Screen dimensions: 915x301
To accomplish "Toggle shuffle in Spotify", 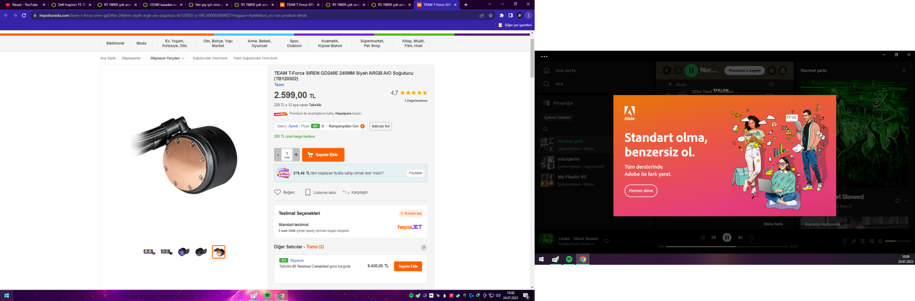I will pyautogui.click(x=702, y=237).
